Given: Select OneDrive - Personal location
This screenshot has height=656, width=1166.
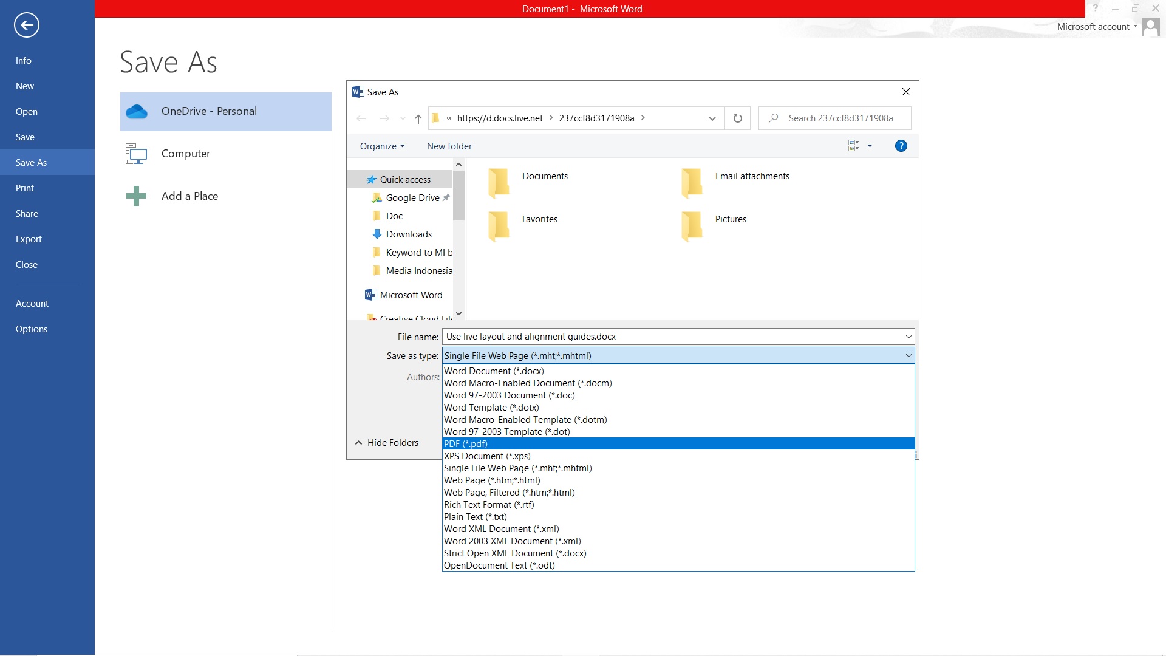Looking at the screenshot, I should pyautogui.click(x=226, y=112).
